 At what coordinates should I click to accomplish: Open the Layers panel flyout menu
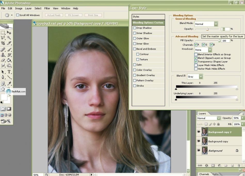coord(243,114)
